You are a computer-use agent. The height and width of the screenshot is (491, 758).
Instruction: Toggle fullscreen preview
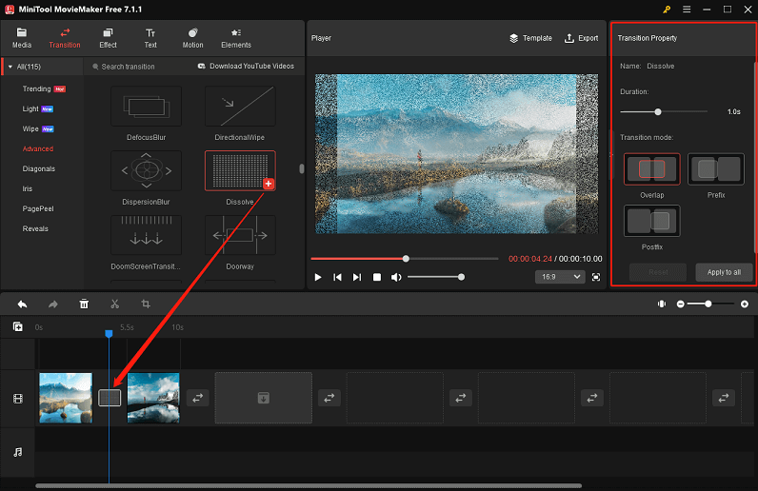click(x=596, y=277)
